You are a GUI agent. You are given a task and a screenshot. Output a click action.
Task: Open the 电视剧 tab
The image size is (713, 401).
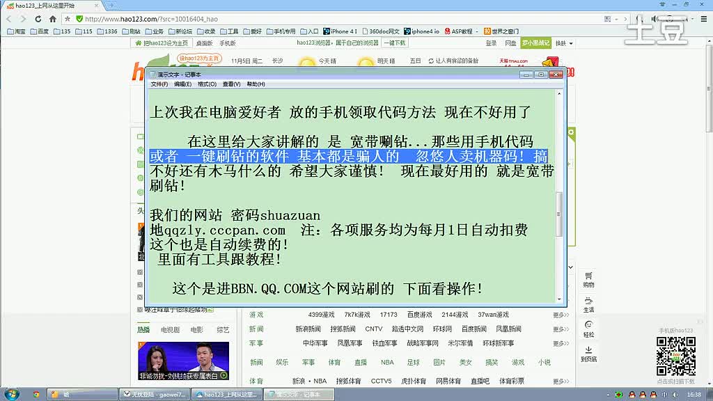[x=170, y=329]
